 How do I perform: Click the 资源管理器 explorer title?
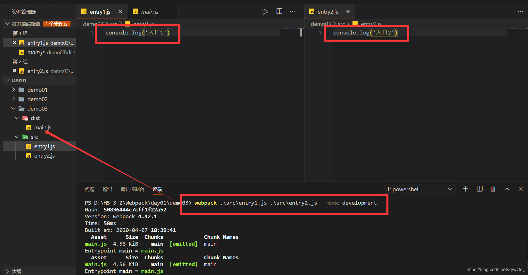coord(24,12)
